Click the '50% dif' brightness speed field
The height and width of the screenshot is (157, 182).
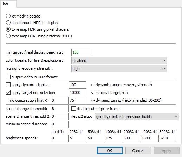tap(96, 138)
